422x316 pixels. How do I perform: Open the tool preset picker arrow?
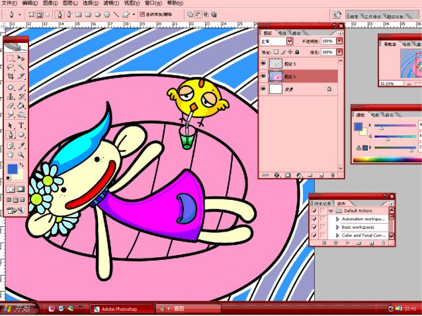[x=20, y=15]
